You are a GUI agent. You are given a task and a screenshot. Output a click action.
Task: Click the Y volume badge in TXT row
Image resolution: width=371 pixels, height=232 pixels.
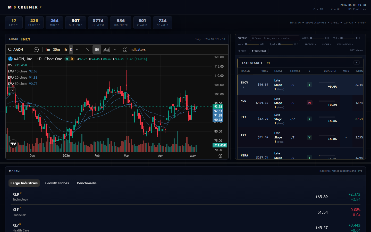click(x=309, y=137)
